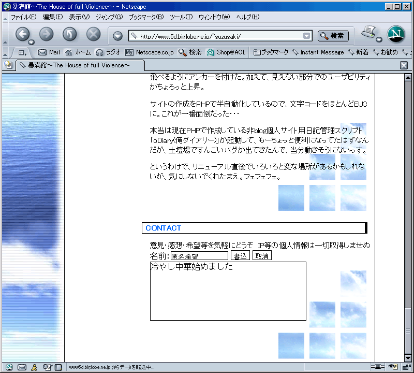Image resolution: width=414 pixels, height=373 pixels.
Task: Click the Netscape N logo throbber
Action: pyautogui.click(x=396, y=34)
